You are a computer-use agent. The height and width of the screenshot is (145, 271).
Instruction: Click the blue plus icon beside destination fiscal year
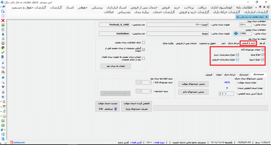tap(235, 33)
